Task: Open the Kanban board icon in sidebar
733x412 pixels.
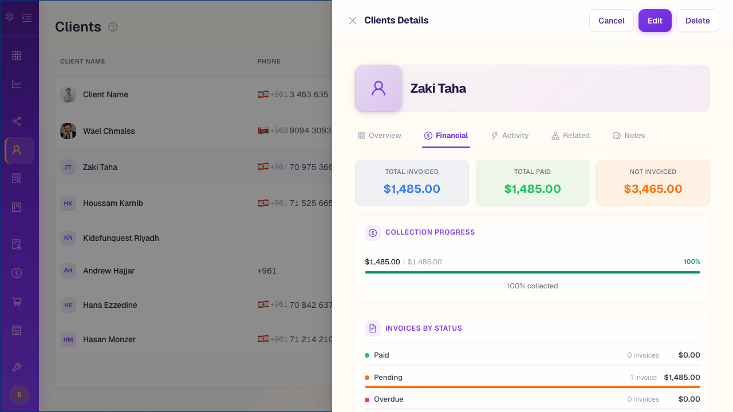Action: click(16, 207)
